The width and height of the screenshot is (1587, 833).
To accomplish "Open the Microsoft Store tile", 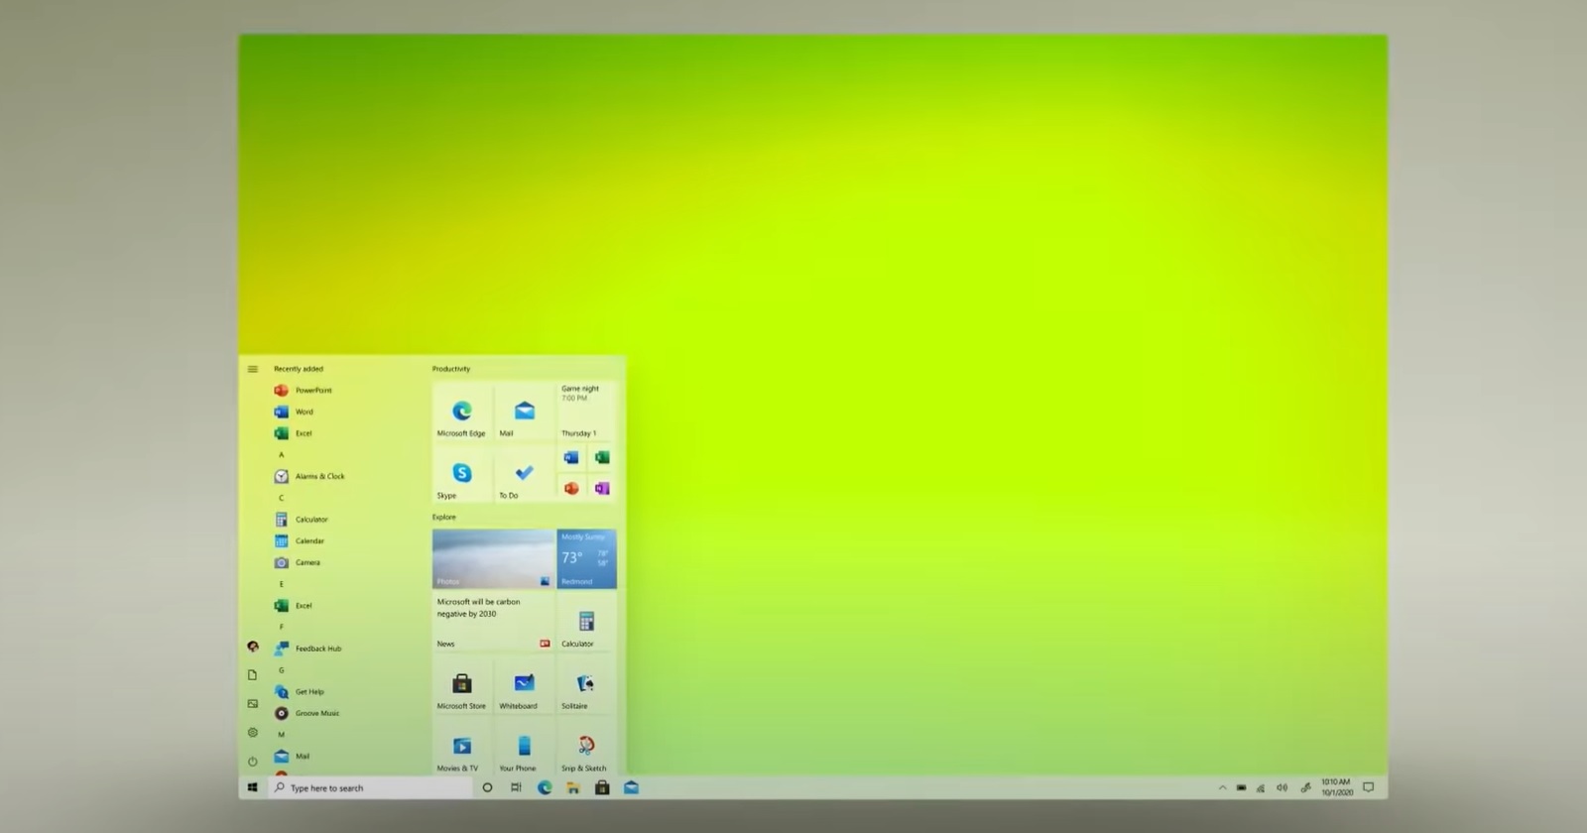I will coord(462,684).
